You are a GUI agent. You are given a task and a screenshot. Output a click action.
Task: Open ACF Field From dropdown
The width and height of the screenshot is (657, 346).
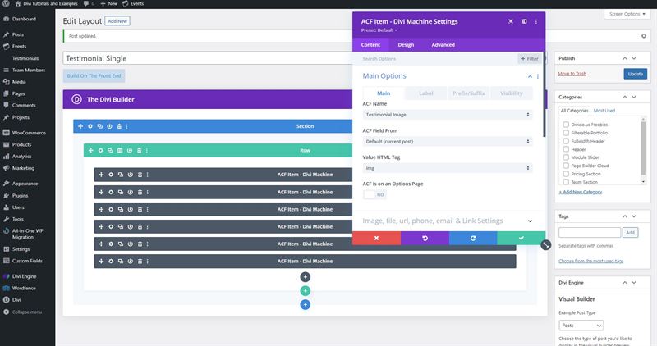(x=448, y=141)
